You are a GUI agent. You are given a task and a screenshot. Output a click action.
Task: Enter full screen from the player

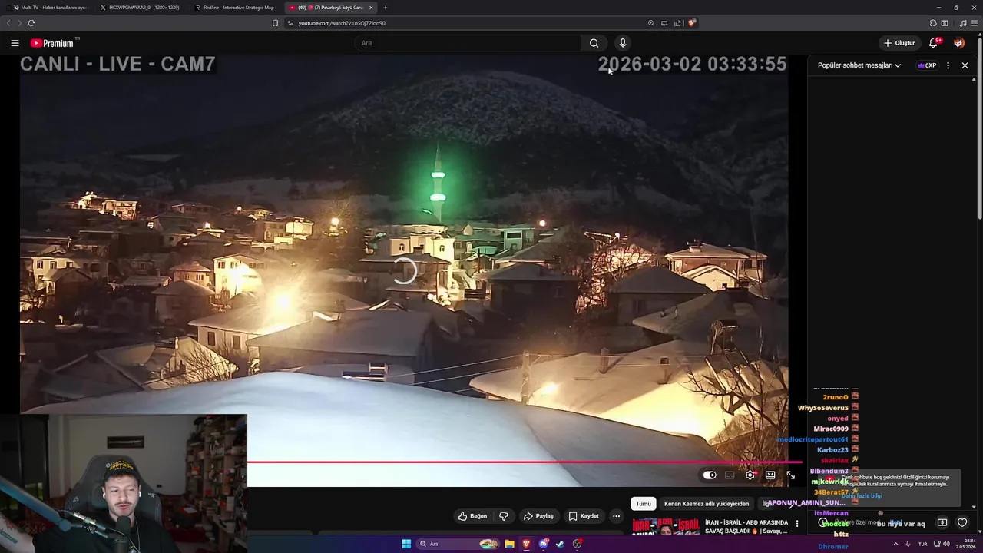pos(790,475)
